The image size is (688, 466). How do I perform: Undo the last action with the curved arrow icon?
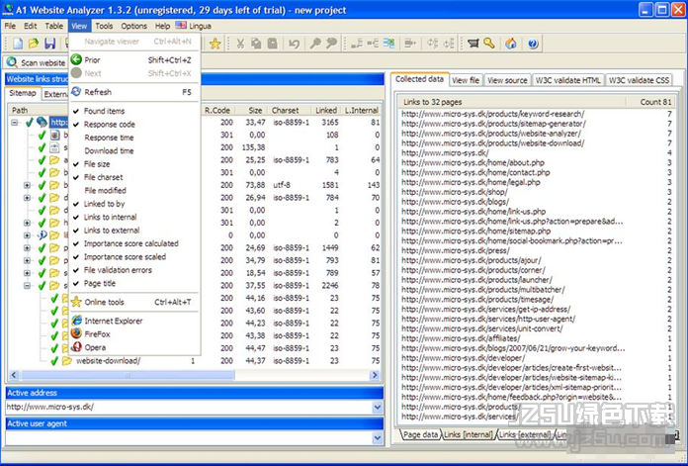[x=294, y=44]
